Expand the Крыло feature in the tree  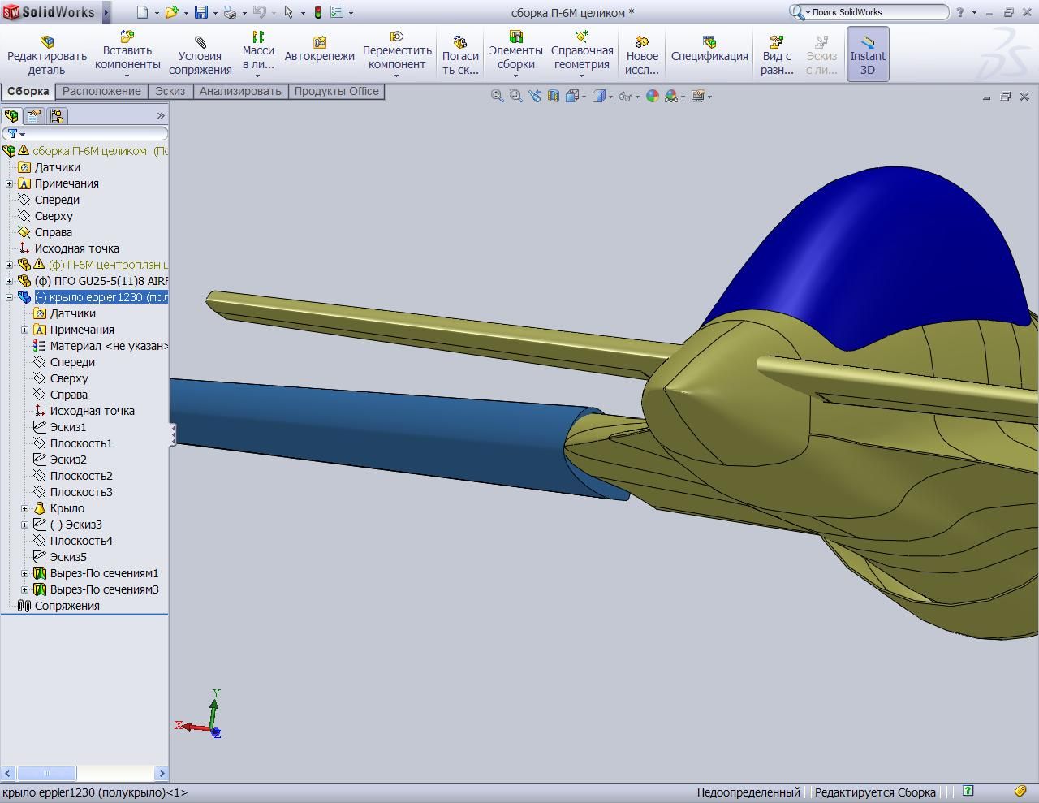coord(25,508)
